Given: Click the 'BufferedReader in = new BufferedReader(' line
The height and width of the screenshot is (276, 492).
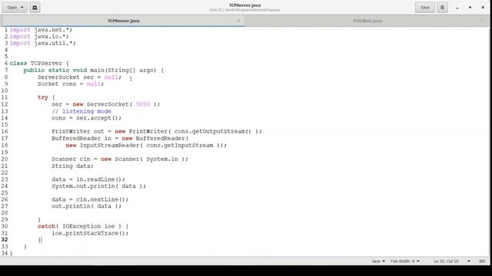Looking at the screenshot, I should tap(120, 138).
